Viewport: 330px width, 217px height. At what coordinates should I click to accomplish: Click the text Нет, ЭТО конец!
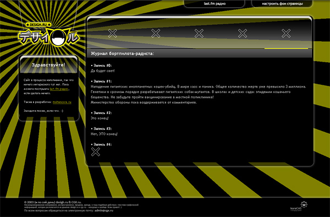(x=104, y=134)
